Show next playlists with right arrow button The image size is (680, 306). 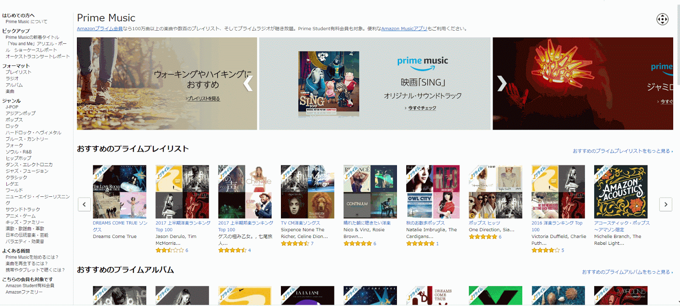point(666,204)
